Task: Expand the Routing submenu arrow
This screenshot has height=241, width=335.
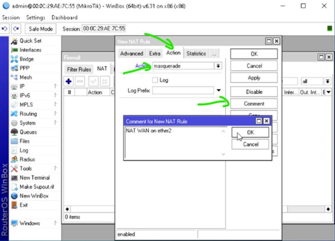Action: [x=56, y=114]
